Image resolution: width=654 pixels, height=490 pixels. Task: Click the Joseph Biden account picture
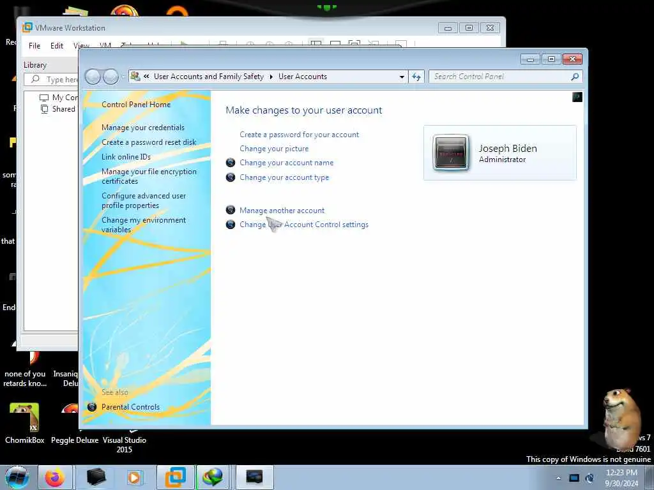[450, 152]
